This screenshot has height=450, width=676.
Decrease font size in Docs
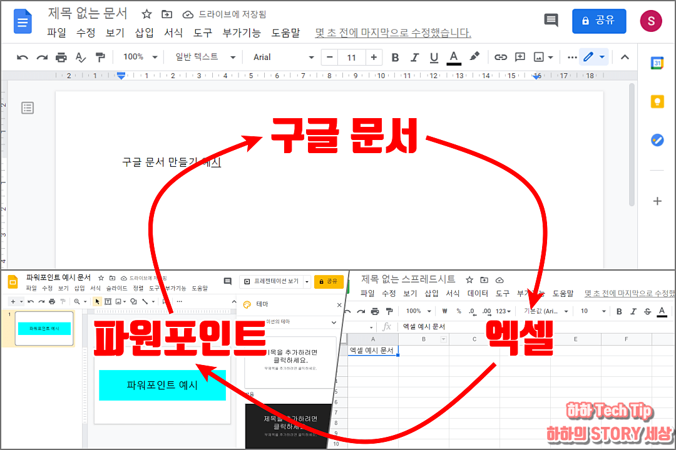pos(330,57)
